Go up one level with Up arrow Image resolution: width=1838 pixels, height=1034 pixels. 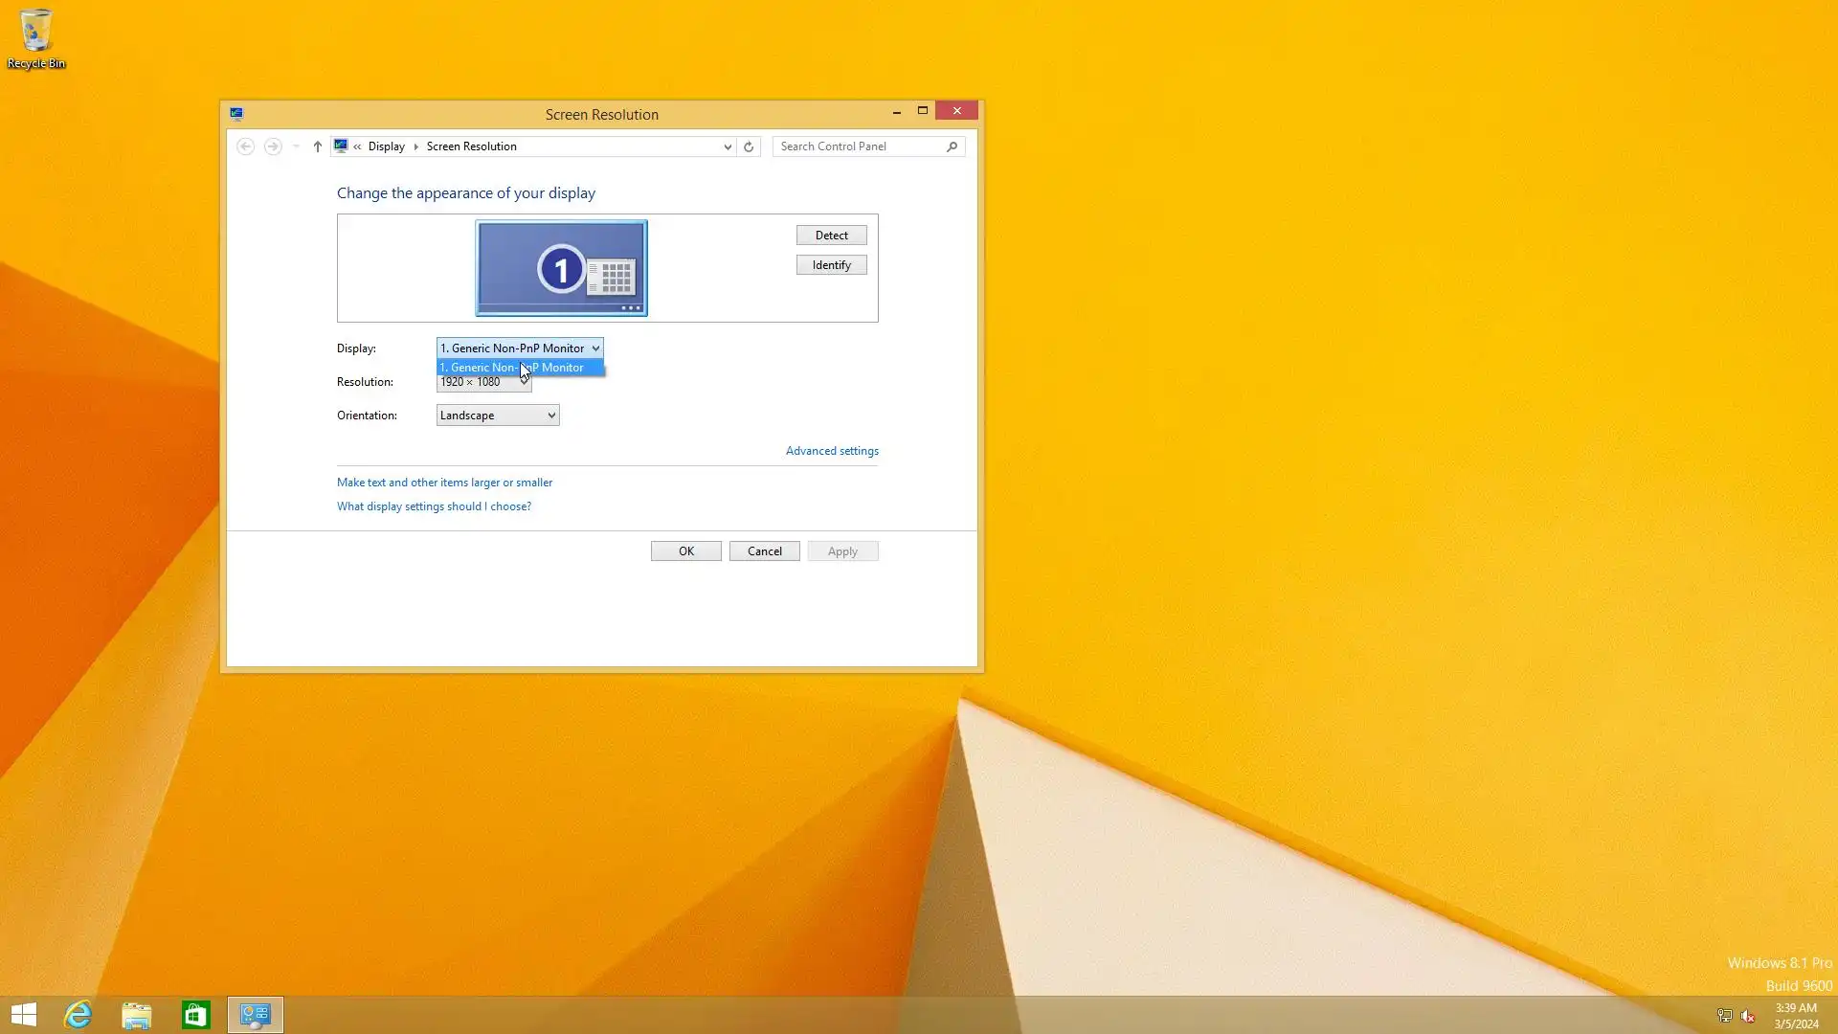click(x=318, y=146)
